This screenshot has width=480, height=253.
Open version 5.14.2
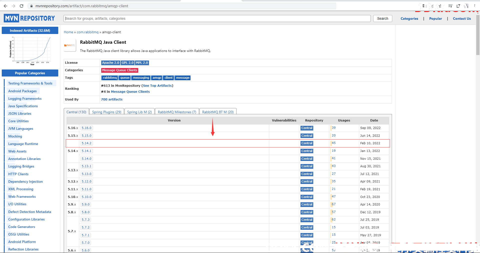tap(86, 143)
